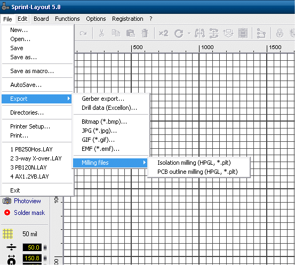The height and width of the screenshot is (265, 295).
Task: Click the stepper beside the 150.8 field
Action: tap(45, 258)
